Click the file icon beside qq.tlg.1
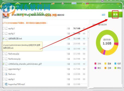Image resolution: width=124 pixels, height=91 pixels. [x=6, y=79]
